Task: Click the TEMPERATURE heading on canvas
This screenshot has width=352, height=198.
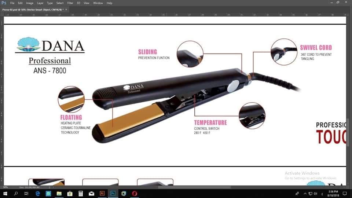Action: point(210,122)
